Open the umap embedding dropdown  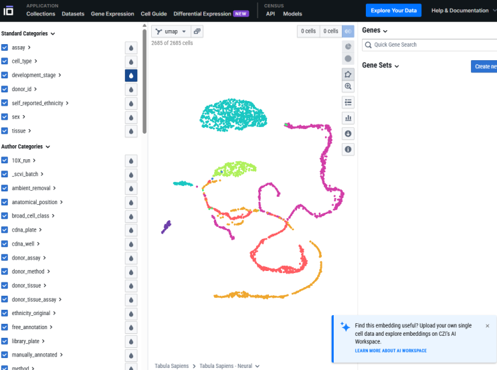[x=171, y=31]
